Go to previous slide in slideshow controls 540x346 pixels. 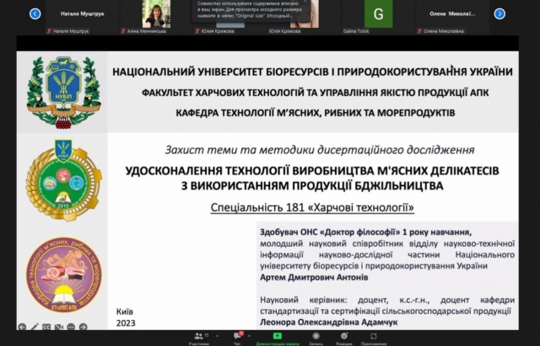[22, 327]
